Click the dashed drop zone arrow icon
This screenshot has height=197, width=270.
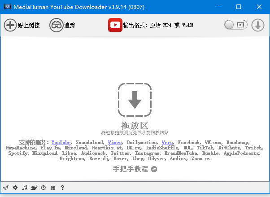pyautogui.click(x=135, y=100)
